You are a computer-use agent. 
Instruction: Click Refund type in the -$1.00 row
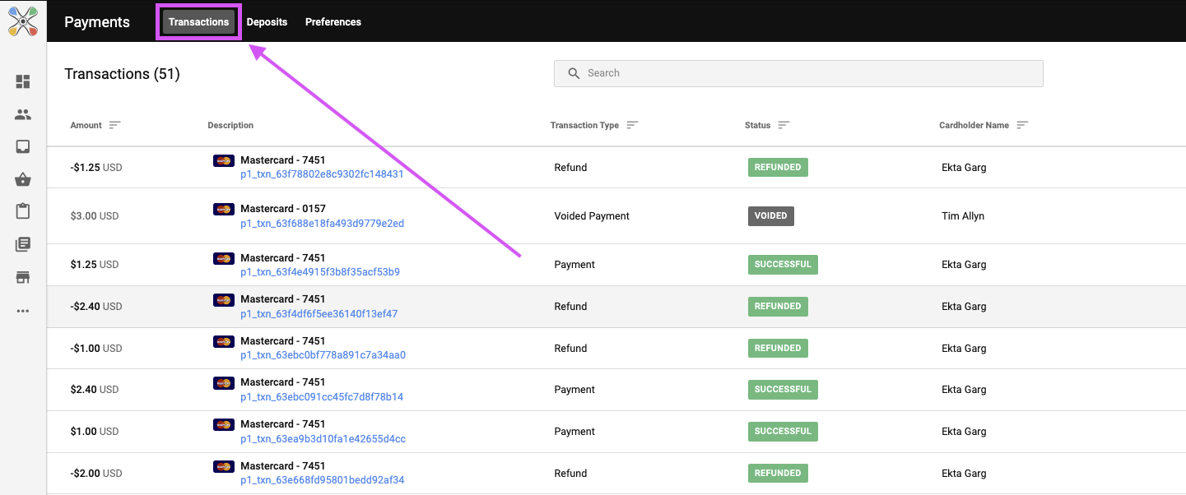570,349
